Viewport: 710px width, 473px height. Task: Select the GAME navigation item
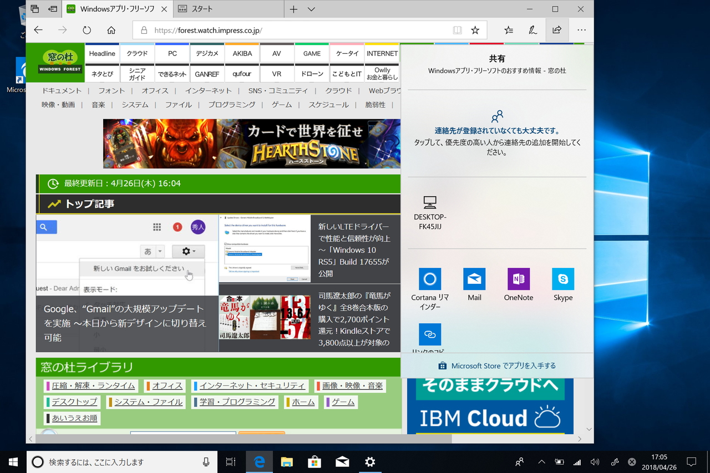(x=312, y=53)
